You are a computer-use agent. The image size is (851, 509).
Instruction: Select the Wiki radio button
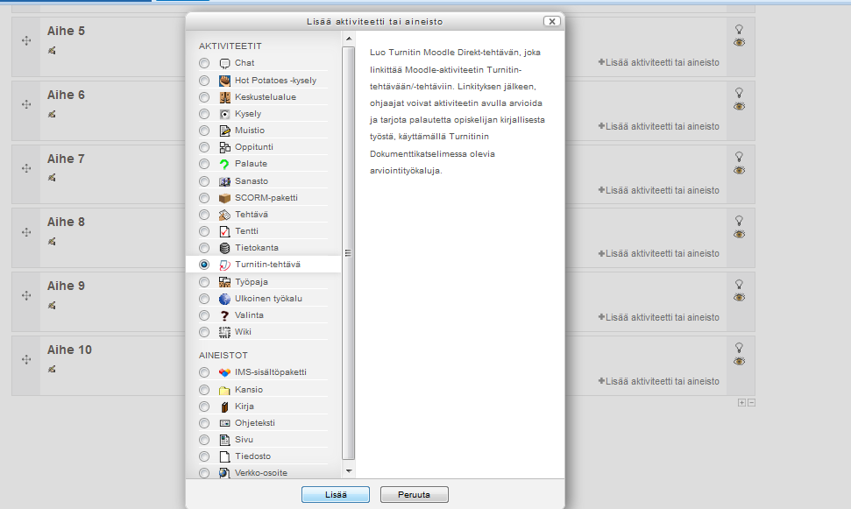coord(204,332)
